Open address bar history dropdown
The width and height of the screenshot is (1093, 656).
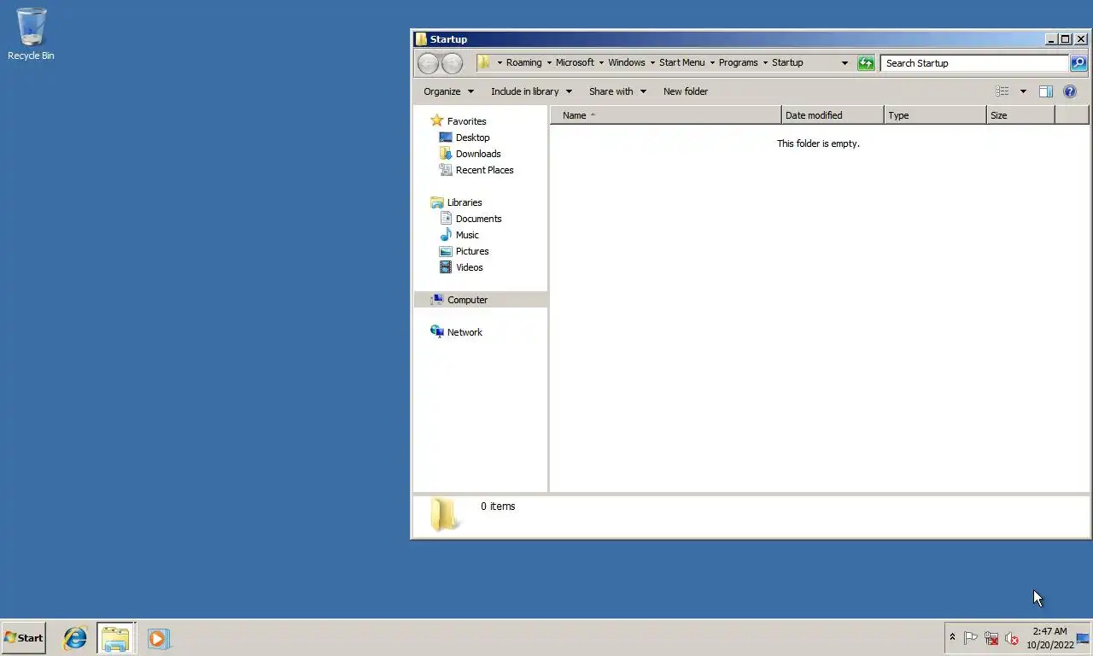pos(845,63)
